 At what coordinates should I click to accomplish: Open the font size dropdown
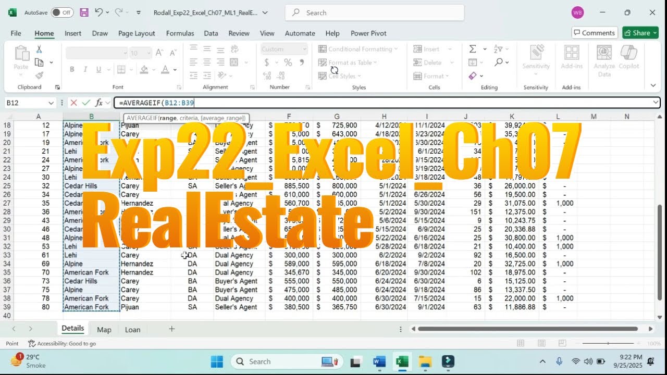(149, 53)
